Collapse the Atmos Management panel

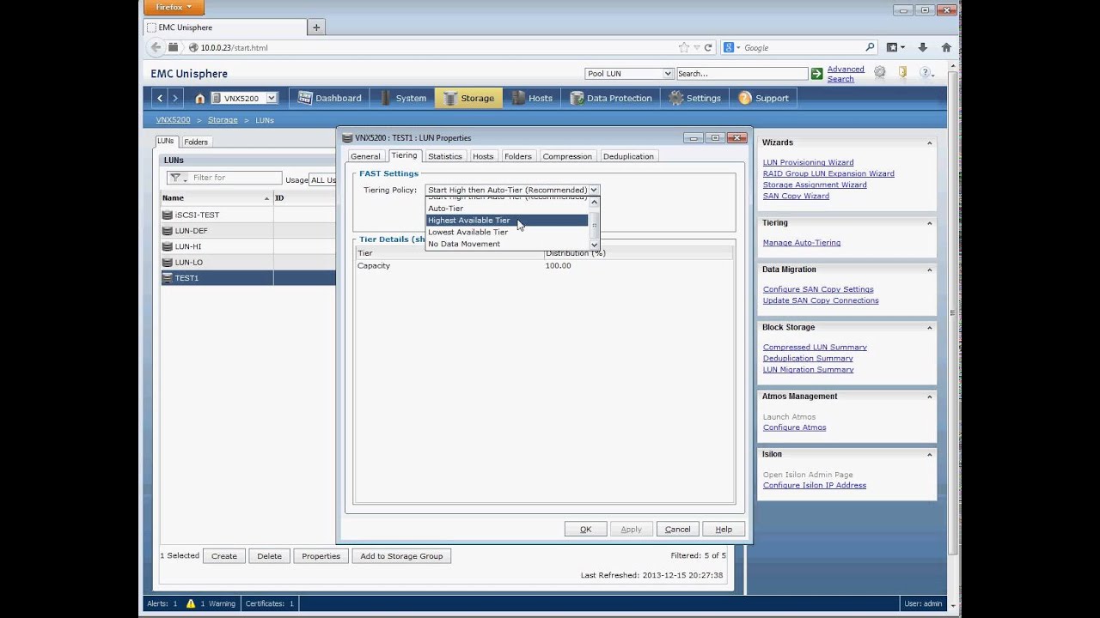[x=929, y=397]
